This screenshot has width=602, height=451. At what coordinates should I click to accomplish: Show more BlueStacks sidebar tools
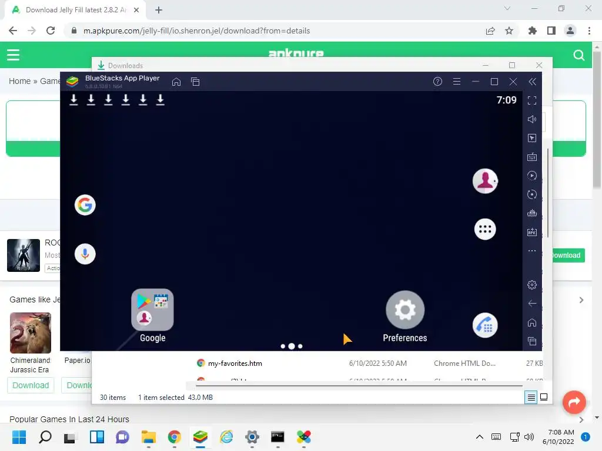click(531, 251)
